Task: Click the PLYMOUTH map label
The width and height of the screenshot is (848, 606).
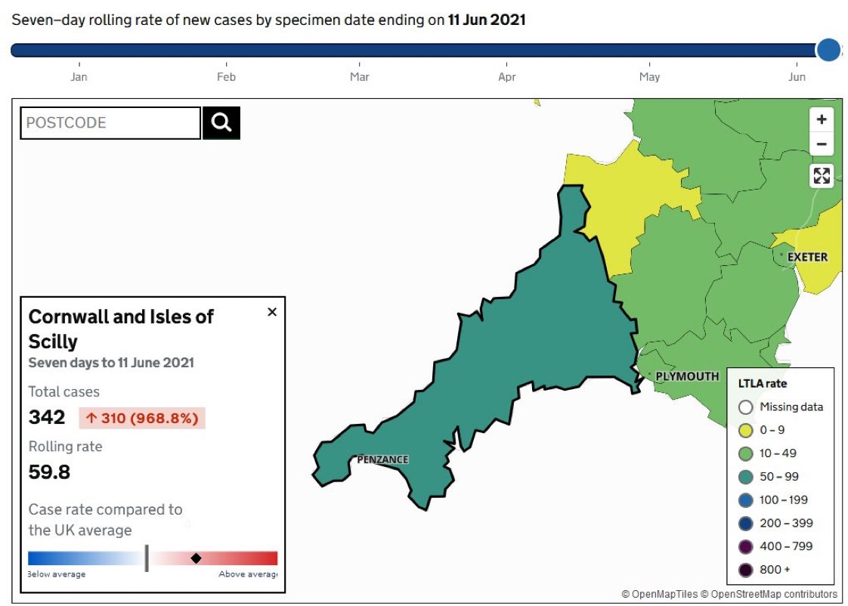Action: click(687, 376)
